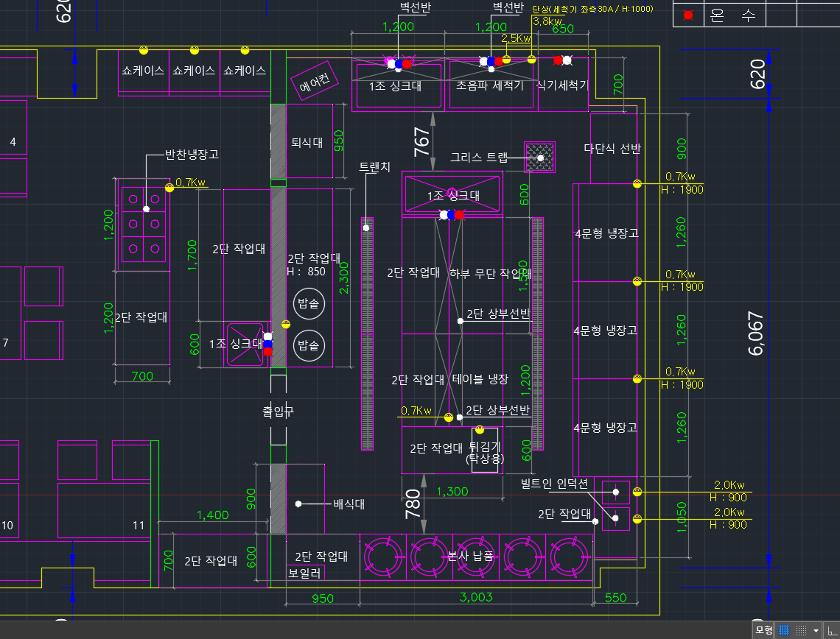
Task: Click the 다단식 선반 text
Action: coord(612,149)
